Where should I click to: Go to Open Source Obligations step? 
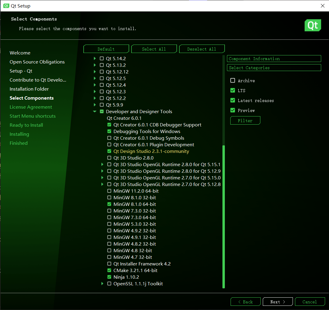coord(37,62)
